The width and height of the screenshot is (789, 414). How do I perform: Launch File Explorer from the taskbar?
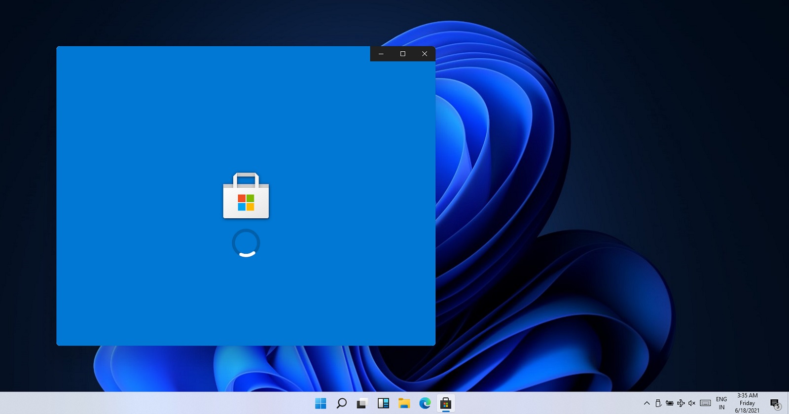(x=404, y=403)
